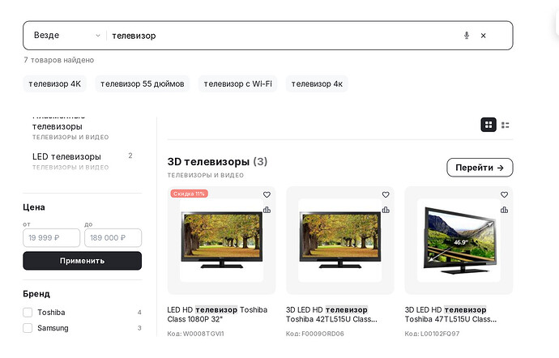Screen dimensions: 559x358
Task: Open the Toshiba Class 1080P 32" product image
Action: [x=221, y=241]
